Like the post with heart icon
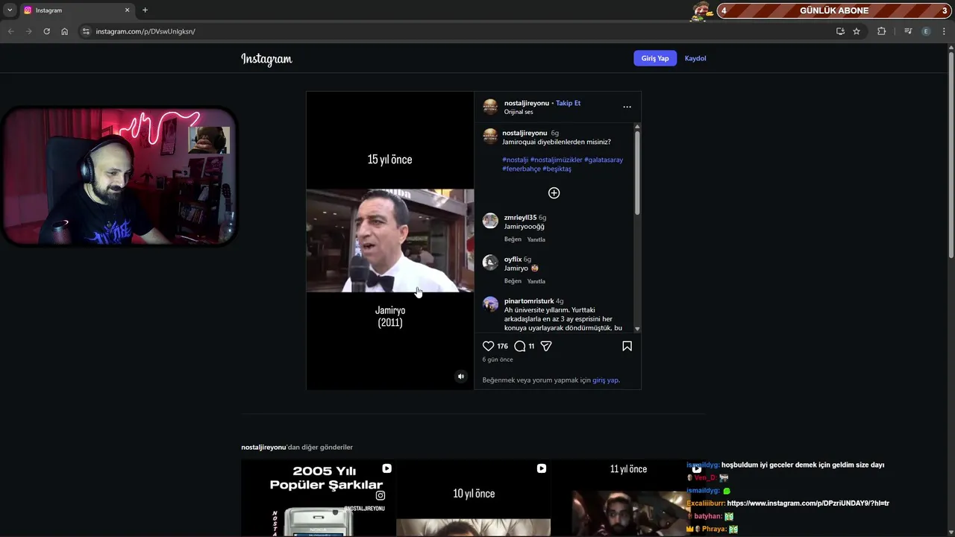This screenshot has height=537, width=955. (x=488, y=346)
